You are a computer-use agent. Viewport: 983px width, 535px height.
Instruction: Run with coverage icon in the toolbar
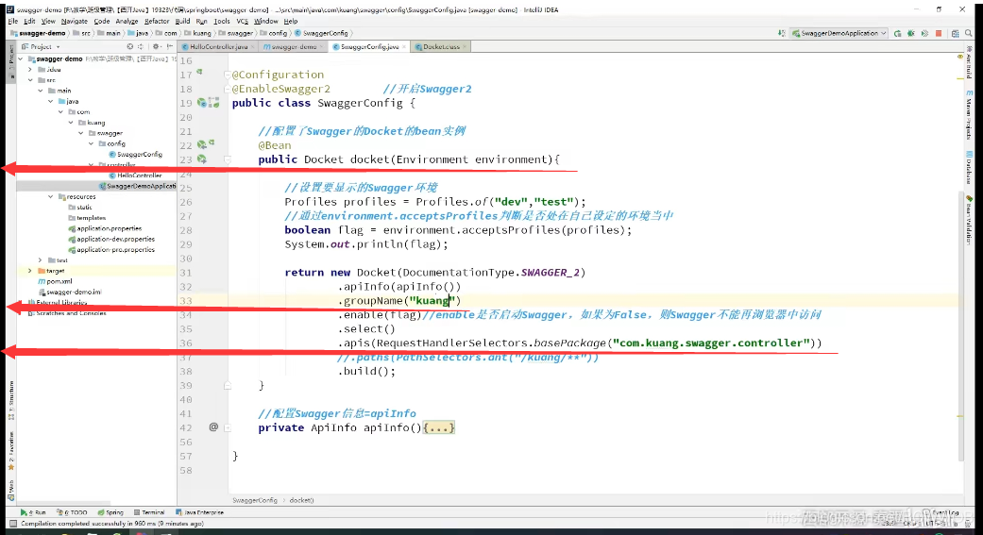pos(924,33)
